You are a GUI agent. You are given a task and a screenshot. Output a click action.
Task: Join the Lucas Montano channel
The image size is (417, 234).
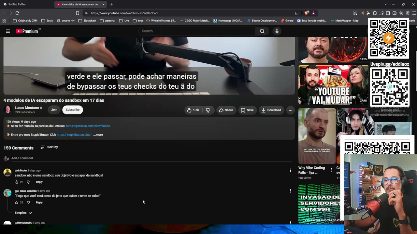[x=54, y=110]
